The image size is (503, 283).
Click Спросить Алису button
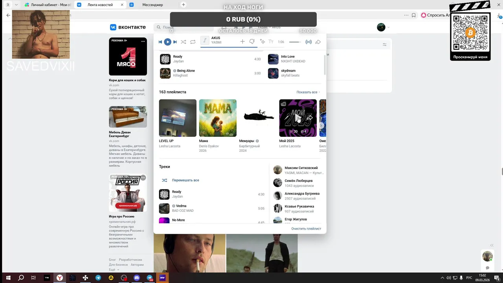(x=435, y=15)
